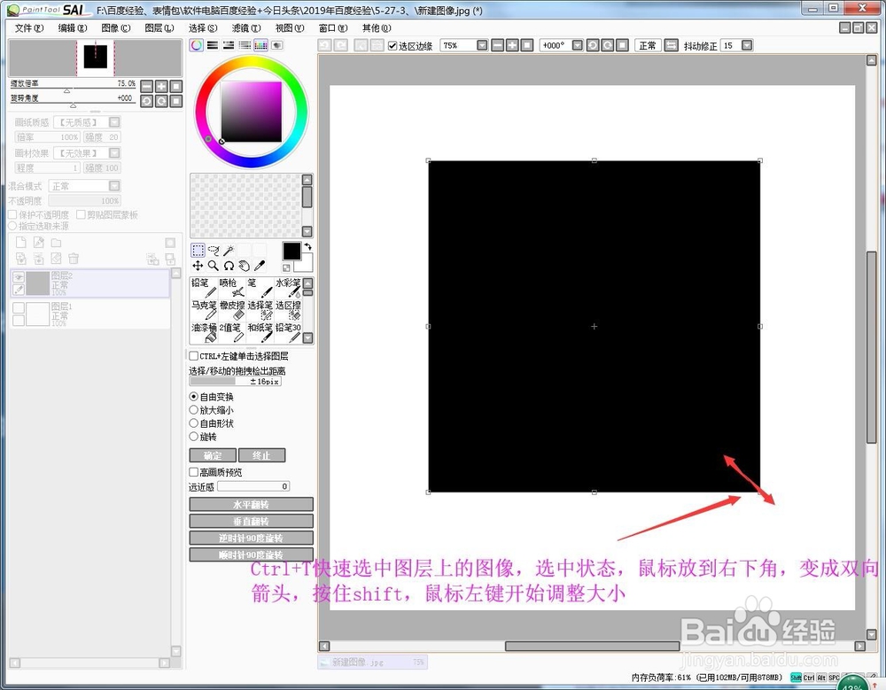Confirm transform with 确定 button
Viewport: 886px width, 690px height.
[x=213, y=455]
